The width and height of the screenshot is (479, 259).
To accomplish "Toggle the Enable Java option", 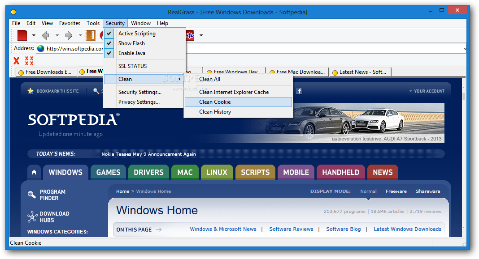I will (144, 53).
